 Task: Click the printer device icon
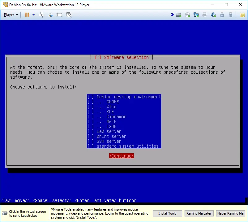(x=205, y=15)
